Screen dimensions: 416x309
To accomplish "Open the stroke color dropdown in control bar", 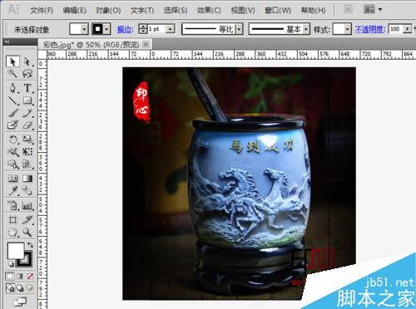I will (106, 29).
